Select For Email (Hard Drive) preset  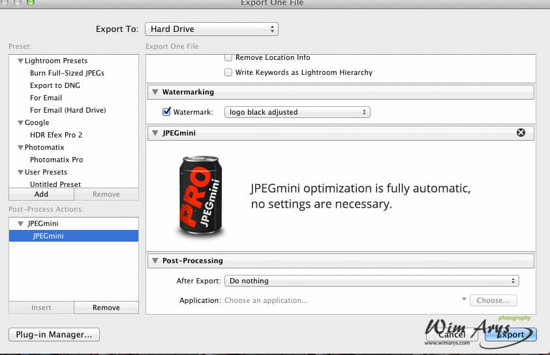pyautogui.click(x=68, y=110)
